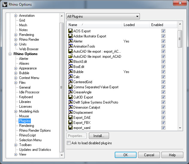189x164 pixels.
Task: Open the General options page
Action: [x=25, y=87]
